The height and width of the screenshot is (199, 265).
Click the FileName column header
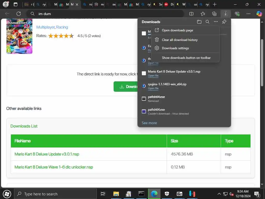tap(89, 141)
